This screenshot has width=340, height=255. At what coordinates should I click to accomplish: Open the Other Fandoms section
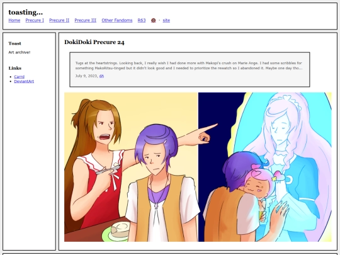[x=117, y=20]
